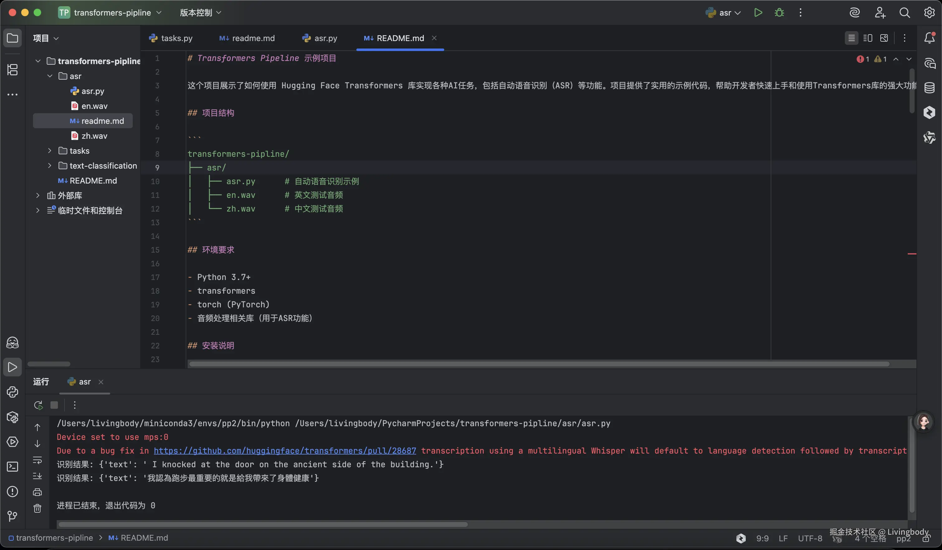942x550 pixels.
Task: Switch to the asr.py editor tab
Action: [x=320, y=38]
